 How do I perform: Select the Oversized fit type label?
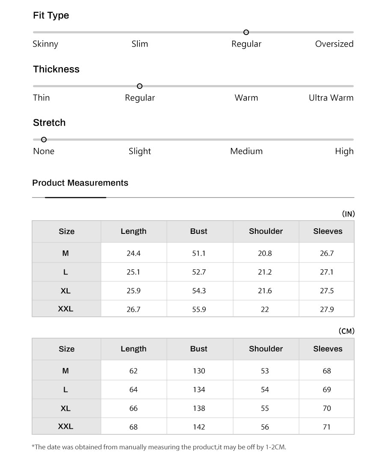tap(334, 44)
